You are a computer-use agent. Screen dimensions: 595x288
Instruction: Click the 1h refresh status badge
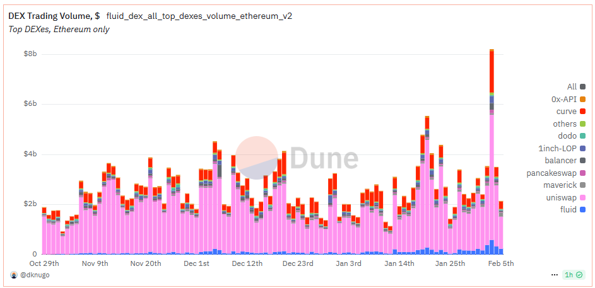[573, 275]
